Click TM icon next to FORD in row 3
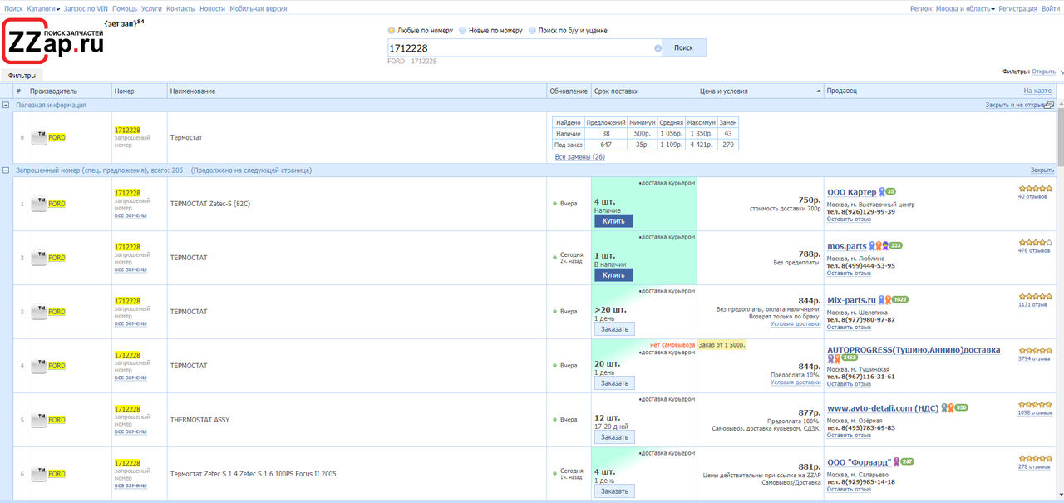 pos(38,312)
